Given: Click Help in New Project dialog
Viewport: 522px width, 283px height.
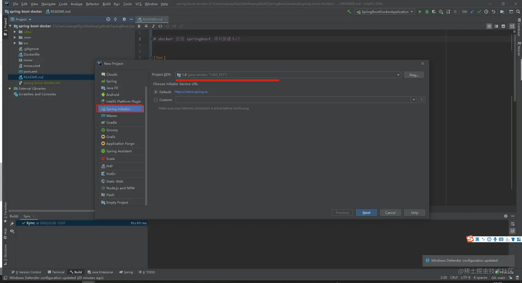Looking at the screenshot, I should pos(414,213).
